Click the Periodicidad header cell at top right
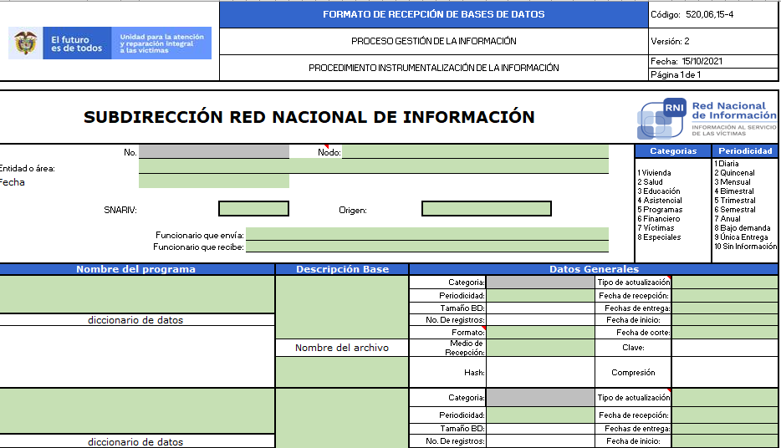This screenshot has height=448, width=781. click(745, 150)
